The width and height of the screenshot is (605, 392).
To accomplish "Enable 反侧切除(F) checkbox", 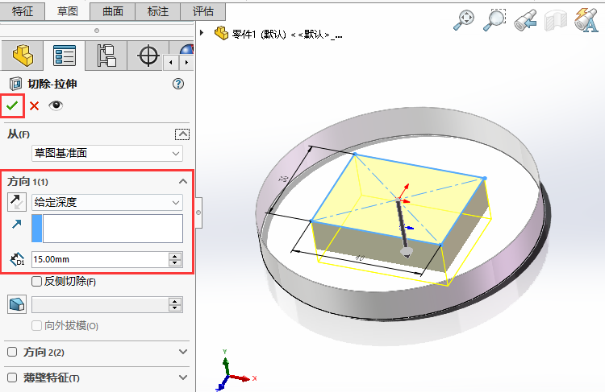I will [36, 282].
